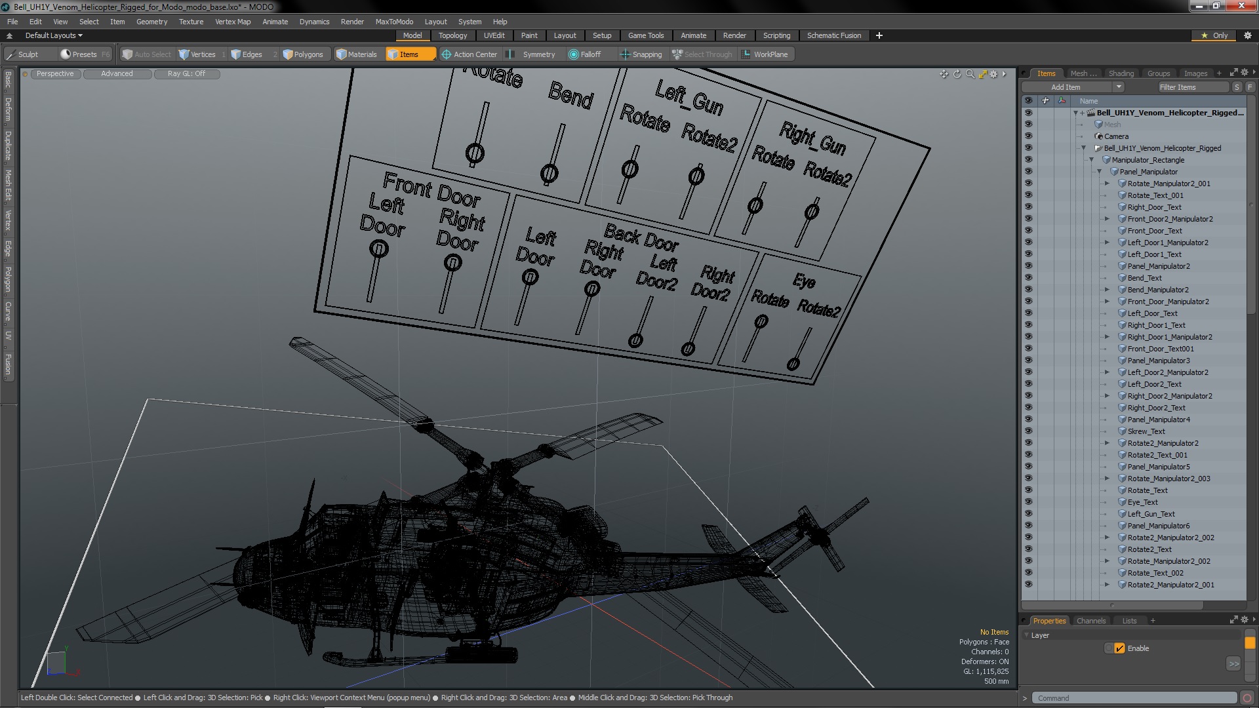Screen dimensions: 1259x708
Task: Switch to the UVEdit layout tab
Action: click(x=494, y=35)
